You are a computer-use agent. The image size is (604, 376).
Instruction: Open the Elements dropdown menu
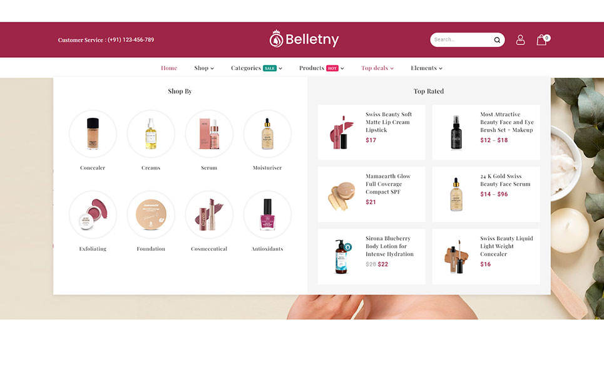coord(426,68)
